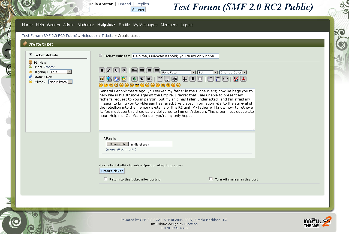Insert marquee (M button)
The height and width of the screenshot is (234, 349).
coord(149,79)
